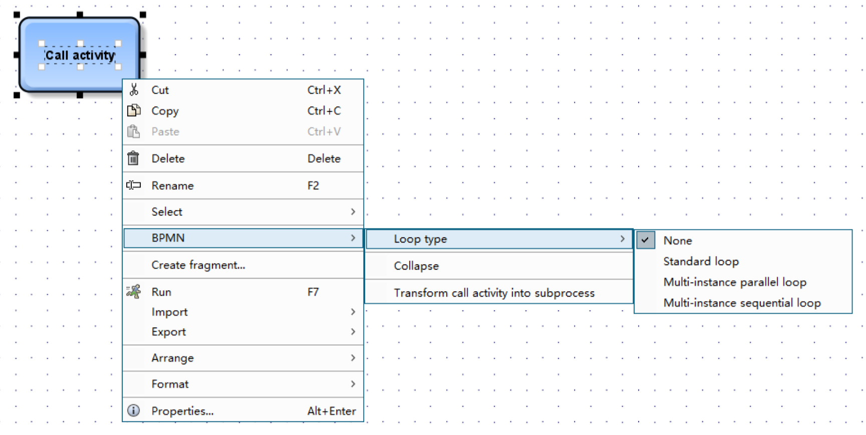866x435 pixels.
Task: Click the running figure Run icon
Action: 134,292
